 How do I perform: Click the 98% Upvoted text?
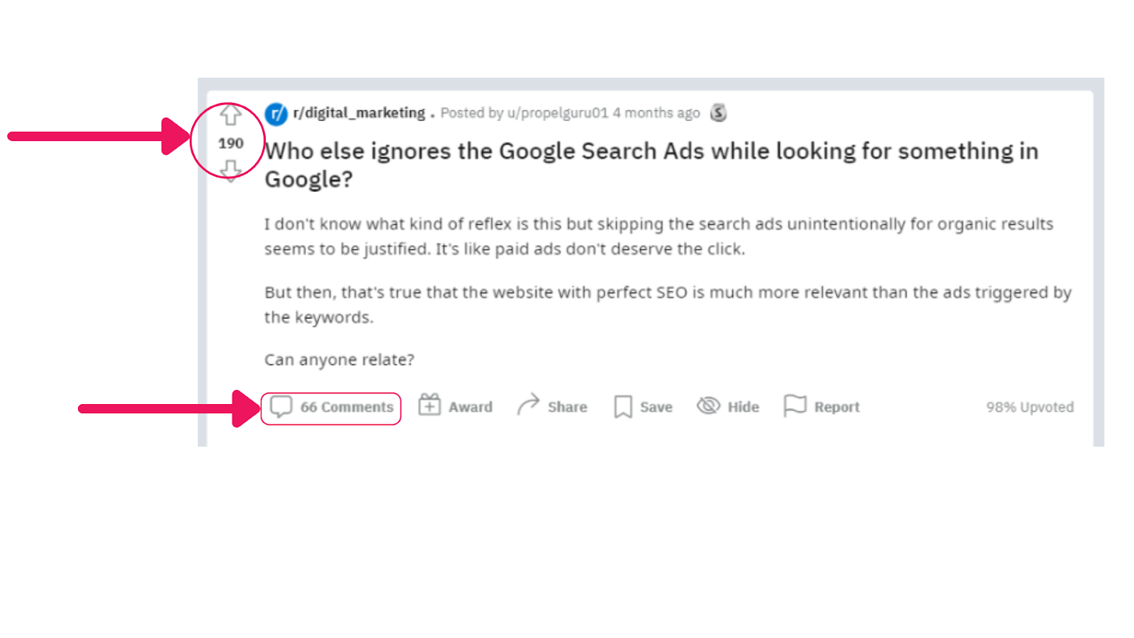(x=1030, y=407)
